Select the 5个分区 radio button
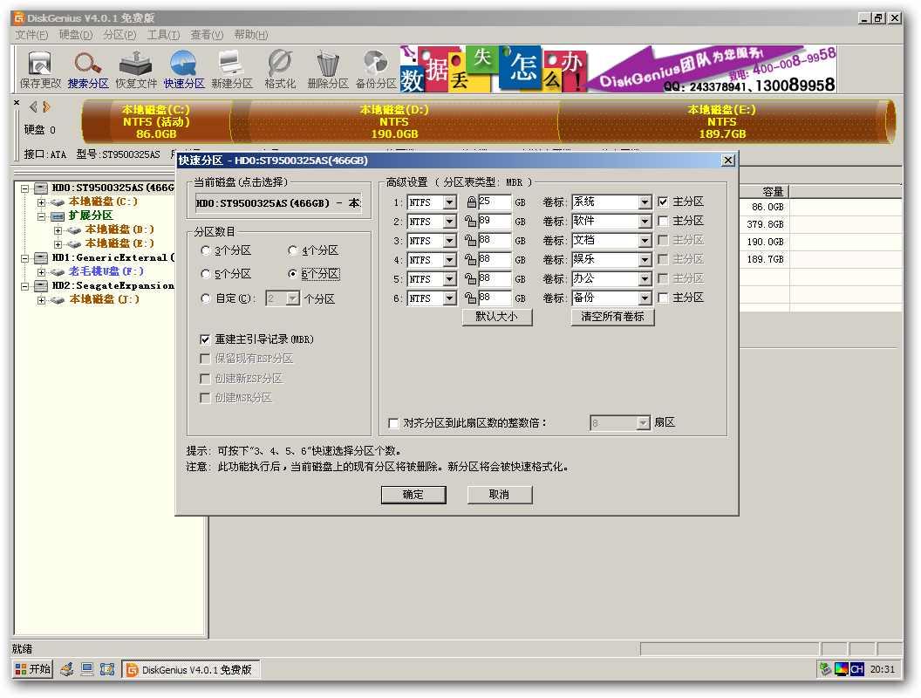Screen dimensions: 921x698 (207, 273)
